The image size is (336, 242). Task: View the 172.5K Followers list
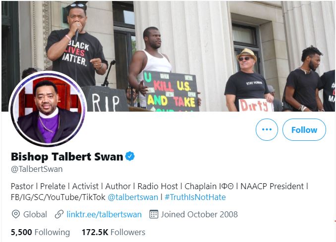point(113,232)
